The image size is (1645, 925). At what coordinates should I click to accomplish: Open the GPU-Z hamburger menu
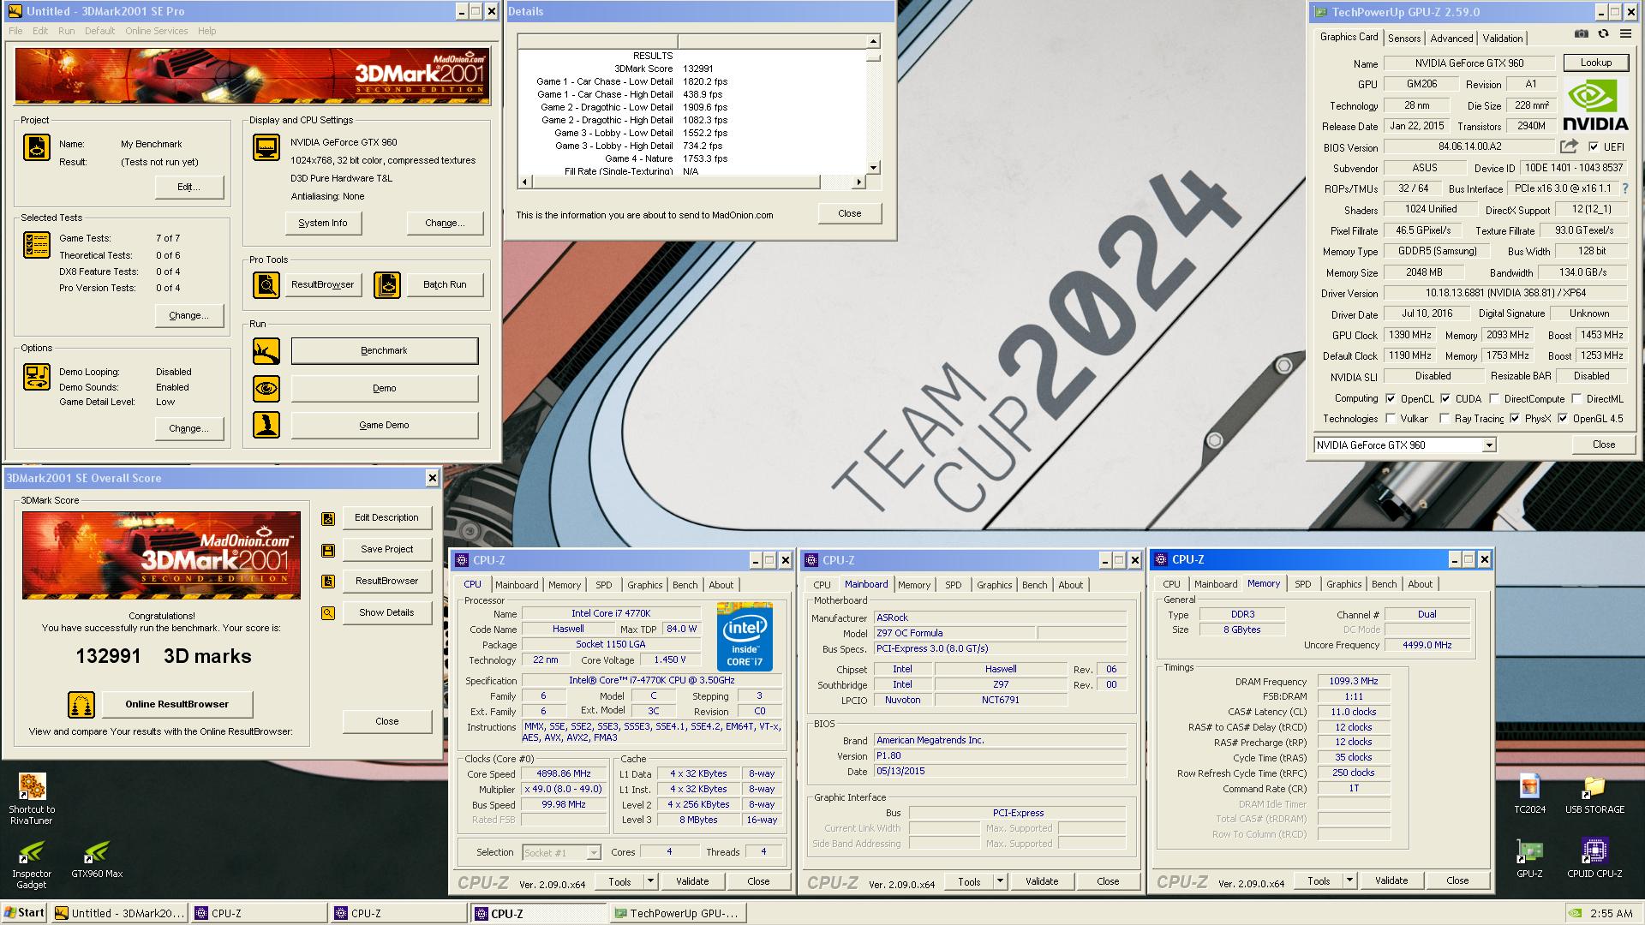click(x=1625, y=34)
